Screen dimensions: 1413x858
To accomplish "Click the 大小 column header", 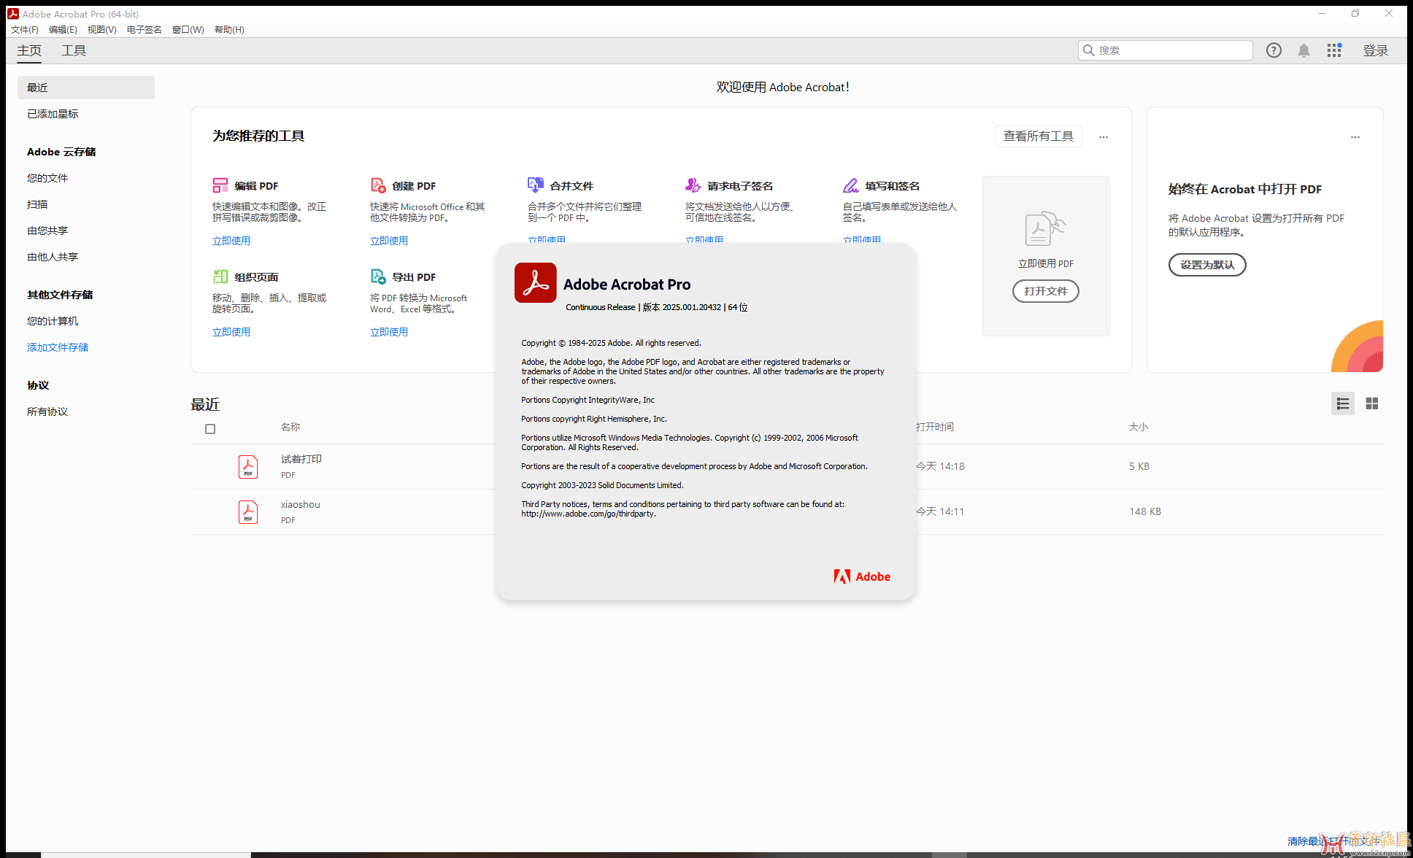I will point(1139,427).
